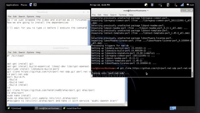Click line './Build install'
This screenshot has height=113, width=200.
[17, 85]
